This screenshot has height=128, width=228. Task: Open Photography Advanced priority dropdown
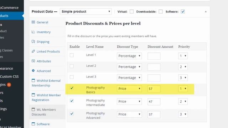point(183,114)
